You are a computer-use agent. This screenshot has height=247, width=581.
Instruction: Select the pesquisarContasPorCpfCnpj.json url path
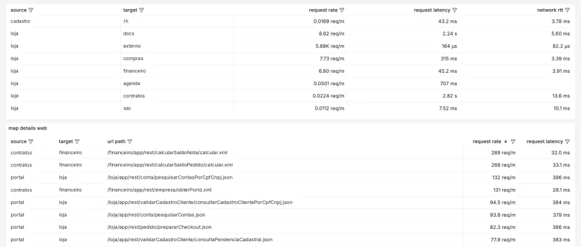click(170, 177)
